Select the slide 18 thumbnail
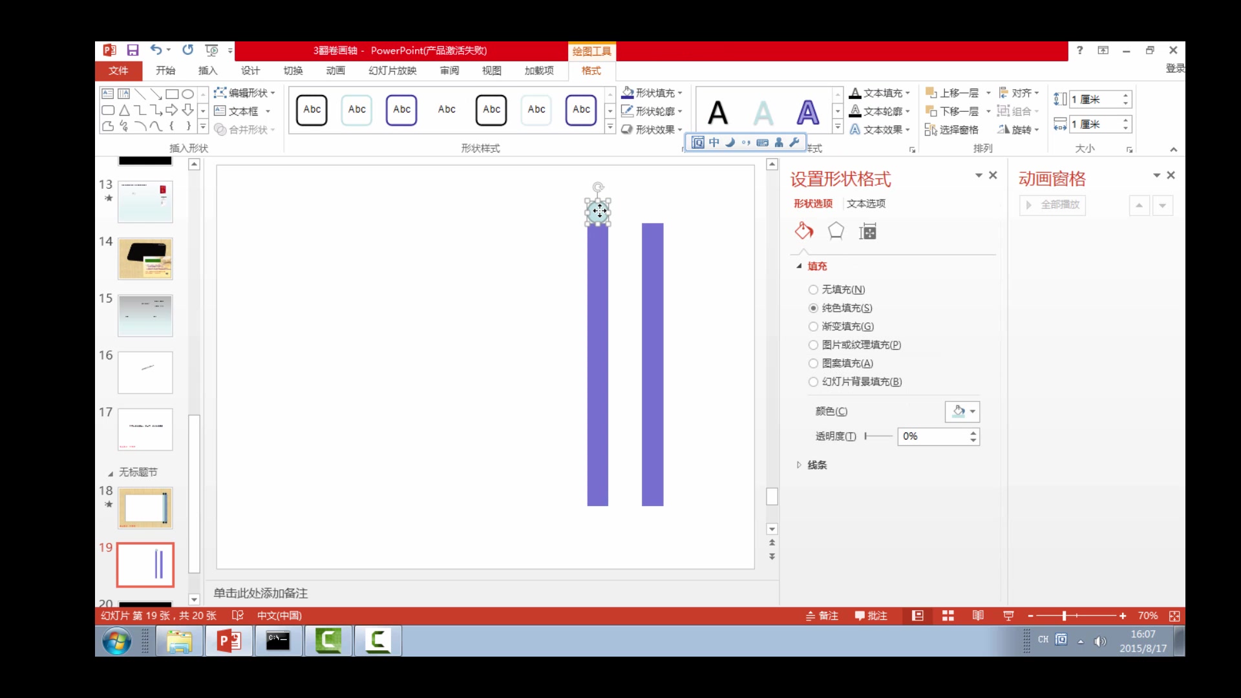 (x=145, y=508)
